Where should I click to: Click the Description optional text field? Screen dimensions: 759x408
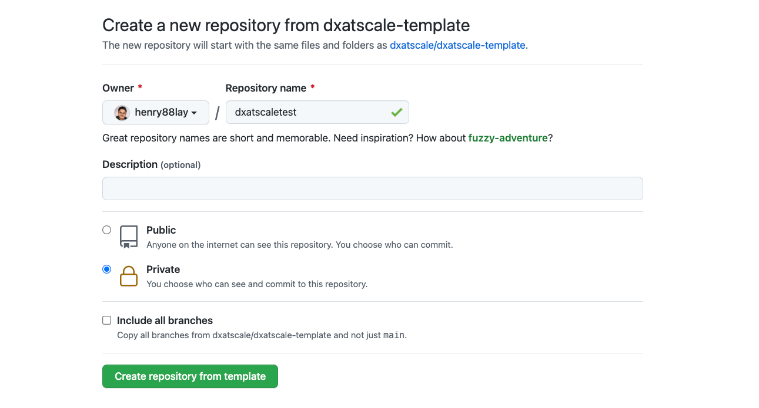(x=373, y=188)
